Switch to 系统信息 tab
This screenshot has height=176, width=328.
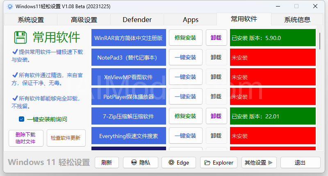[297, 20]
